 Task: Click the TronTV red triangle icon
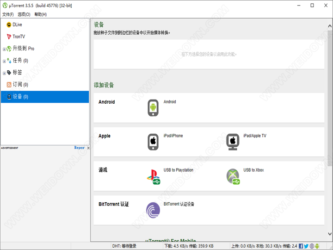click(x=9, y=37)
